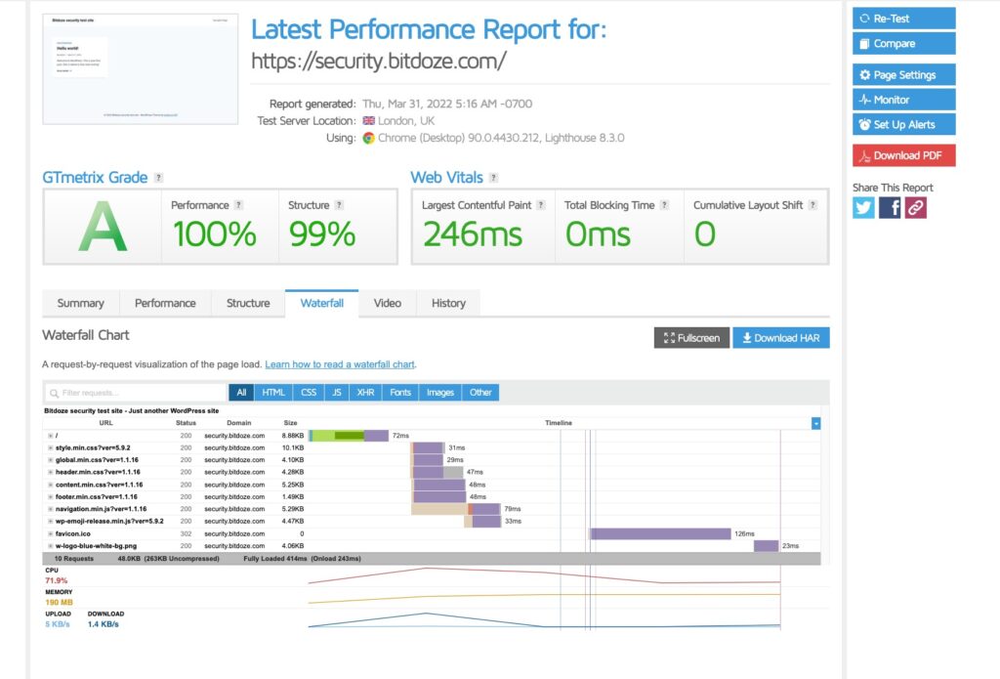Expand the footer.min.css request row
This screenshot has width=1000, height=679.
(51, 497)
